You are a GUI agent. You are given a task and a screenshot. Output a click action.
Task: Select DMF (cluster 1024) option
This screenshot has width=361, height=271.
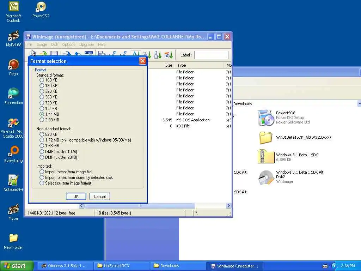click(42, 152)
